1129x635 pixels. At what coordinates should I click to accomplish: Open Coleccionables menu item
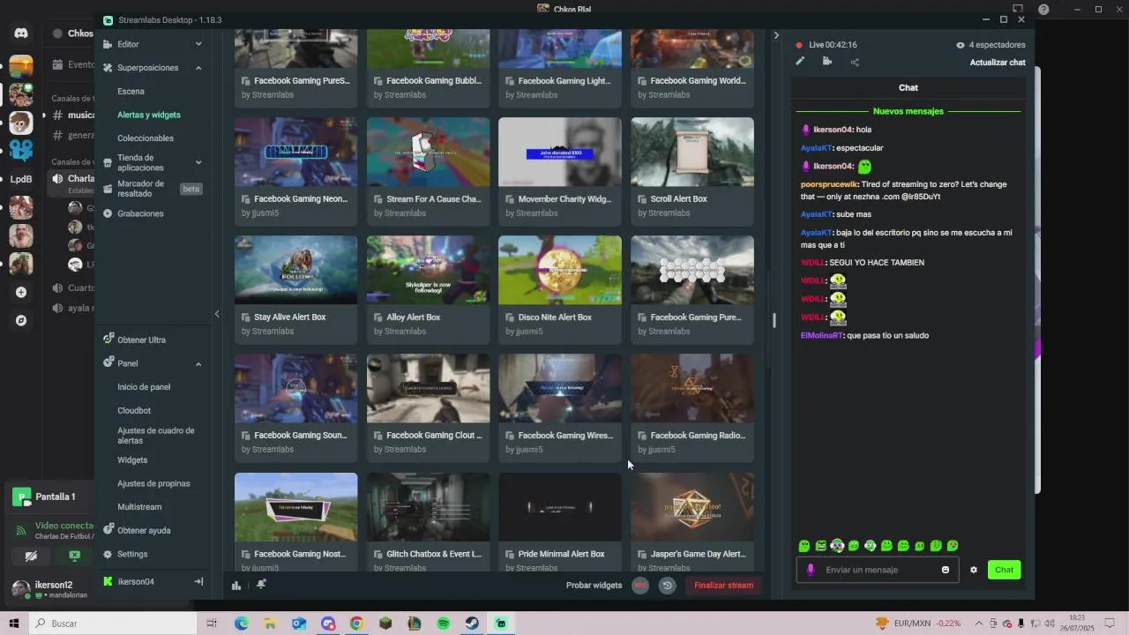pos(146,138)
